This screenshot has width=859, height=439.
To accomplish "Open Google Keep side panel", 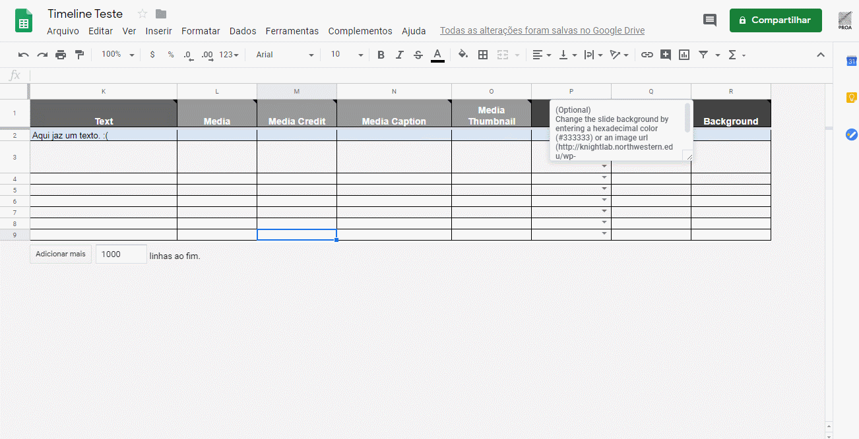I will (851, 98).
